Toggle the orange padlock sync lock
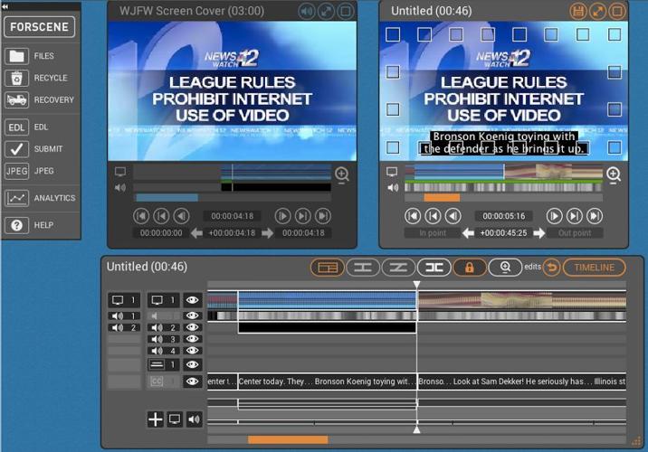Image resolution: width=648 pixels, height=452 pixels. pyautogui.click(x=470, y=268)
